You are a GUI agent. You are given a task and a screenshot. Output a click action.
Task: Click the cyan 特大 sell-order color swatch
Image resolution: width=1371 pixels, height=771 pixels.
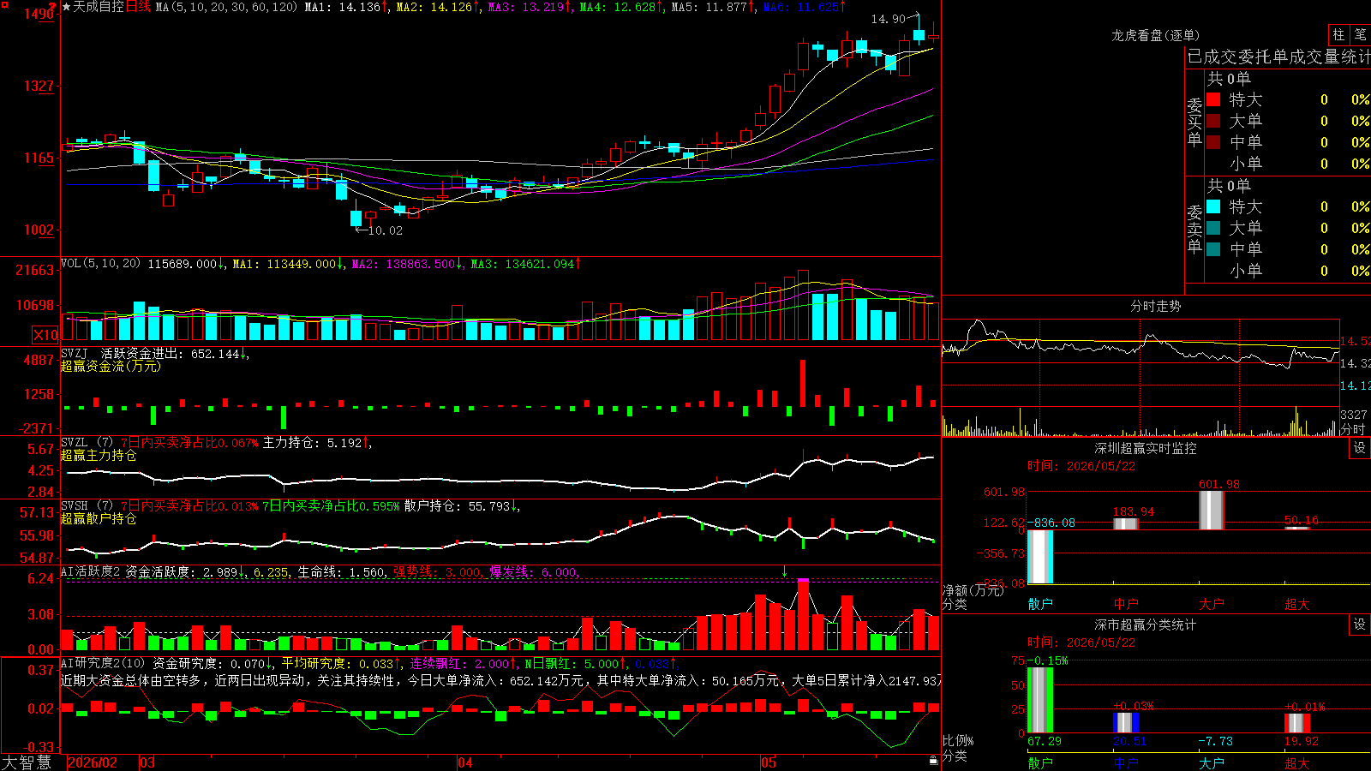click(1213, 206)
